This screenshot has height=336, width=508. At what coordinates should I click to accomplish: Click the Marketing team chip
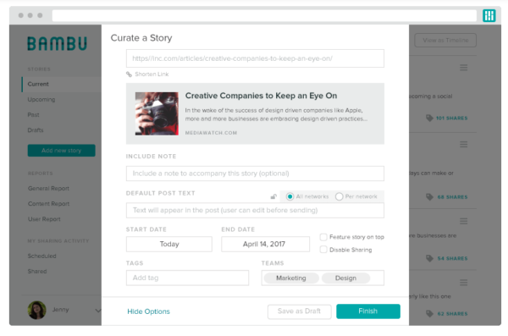[x=291, y=278]
